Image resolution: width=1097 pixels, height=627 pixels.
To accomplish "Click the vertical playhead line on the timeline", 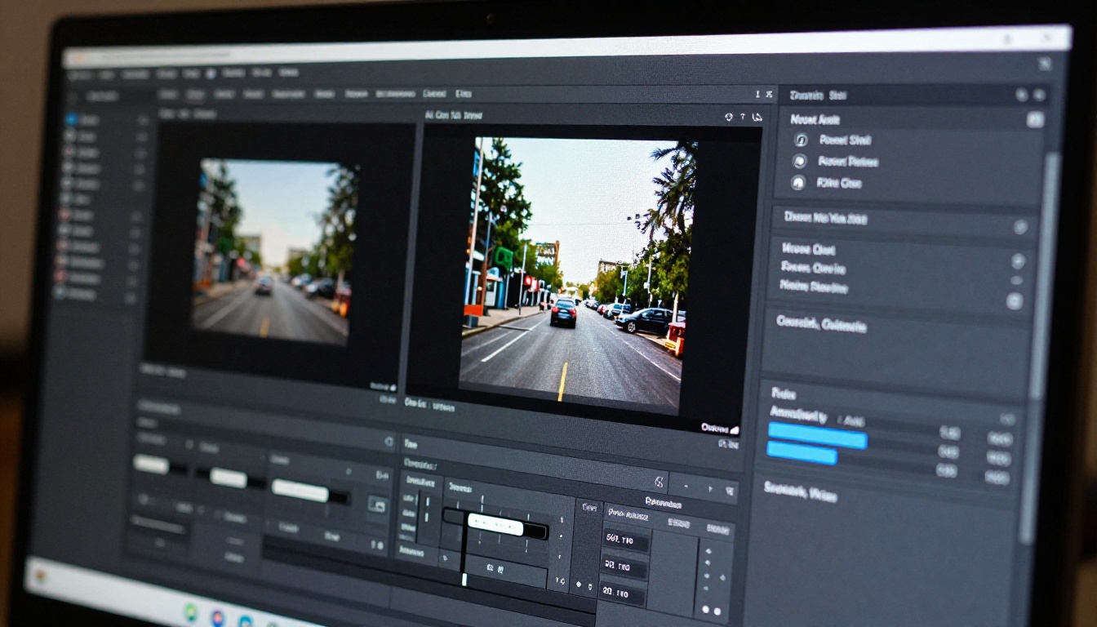I will 464,548.
